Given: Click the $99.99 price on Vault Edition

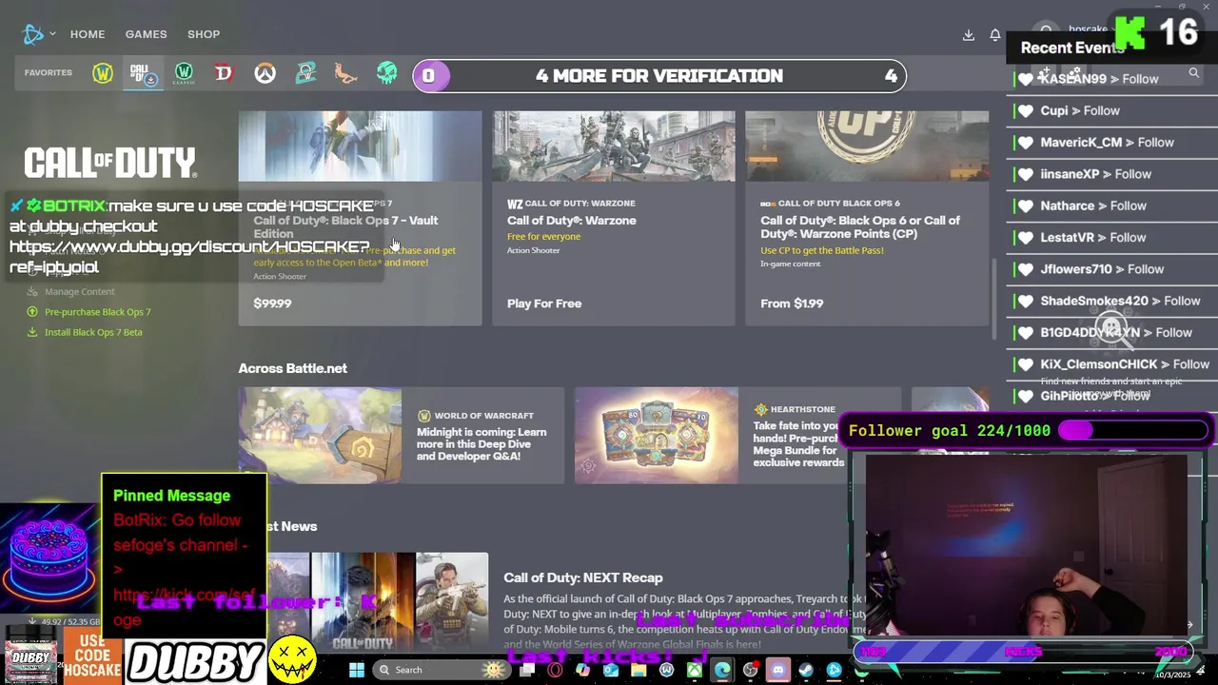Looking at the screenshot, I should [x=272, y=303].
